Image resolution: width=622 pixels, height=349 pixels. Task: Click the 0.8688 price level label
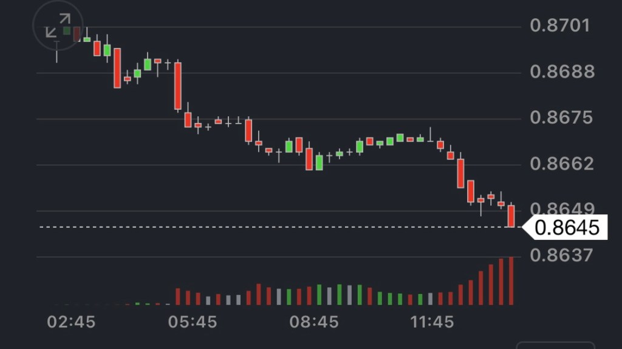[560, 72]
